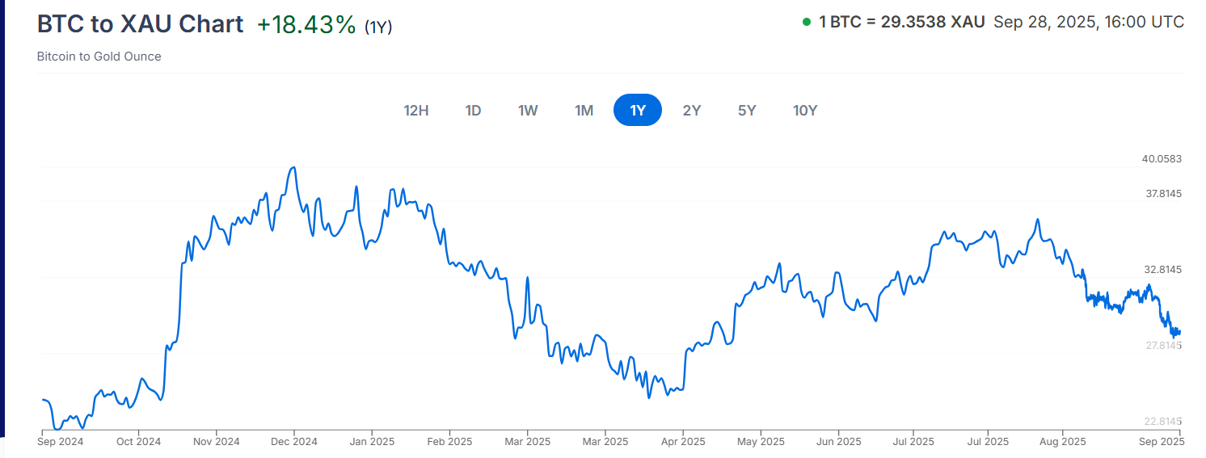Click the Bitcoin to Gold Ounce subtitle
This screenshot has width=1206, height=458.
[99, 57]
